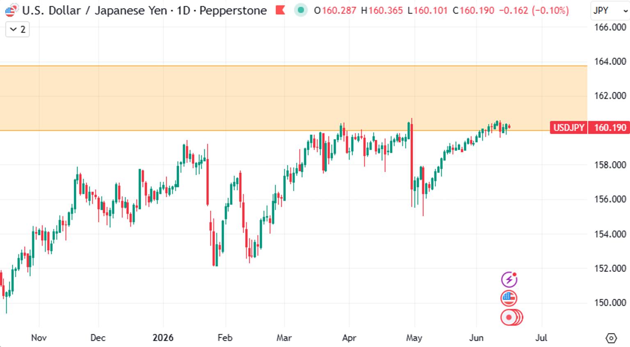This screenshot has width=630, height=347.
Task: Open the JPY currency dropdown
Action: tap(609, 10)
